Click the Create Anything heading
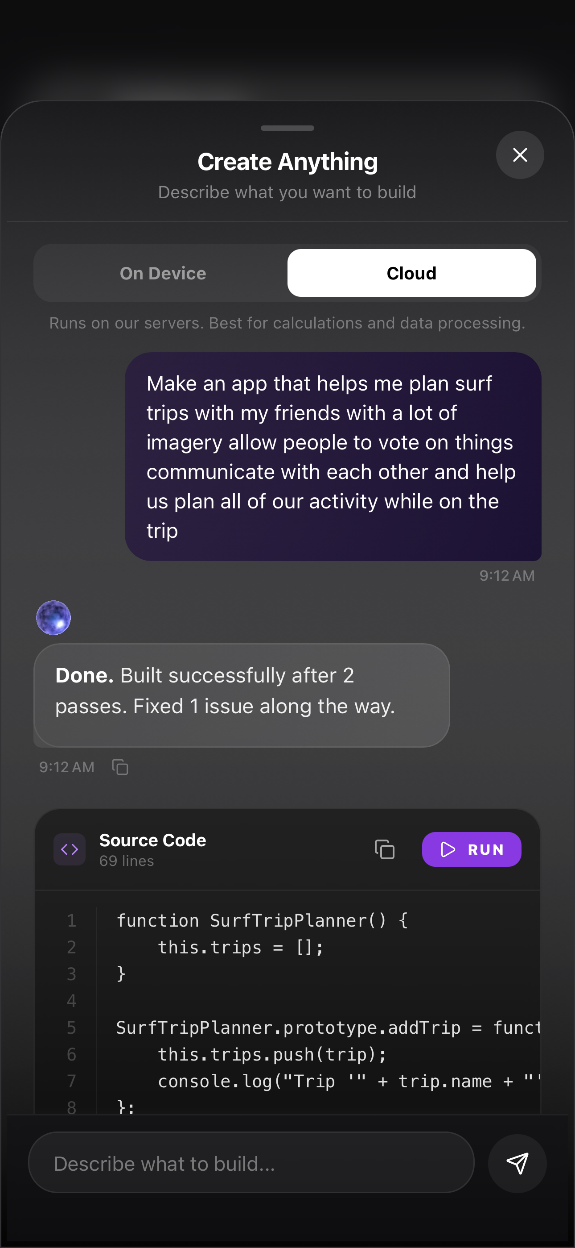The image size is (575, 1248). click(287, 162)
